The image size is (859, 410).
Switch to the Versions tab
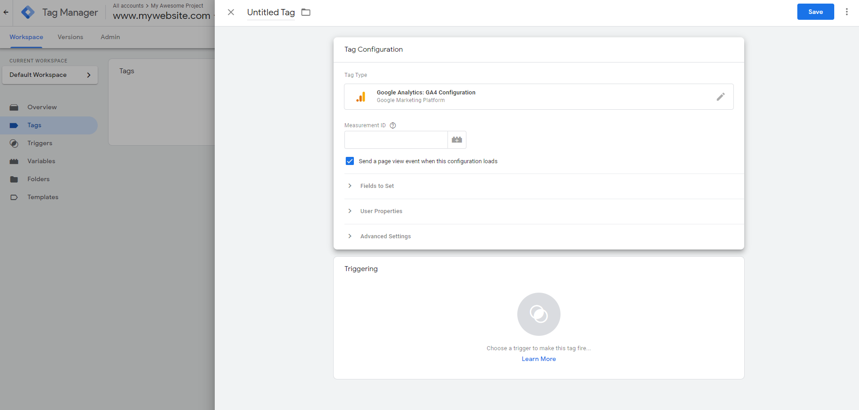pyautogui.click(x=70, y=37)
